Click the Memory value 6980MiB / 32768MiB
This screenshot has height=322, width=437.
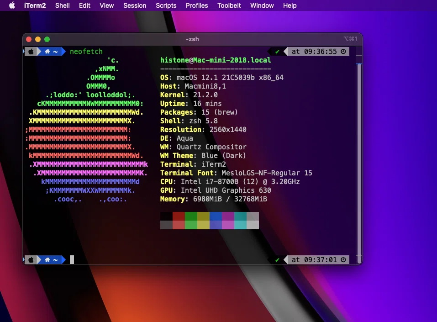click(230, 199)
